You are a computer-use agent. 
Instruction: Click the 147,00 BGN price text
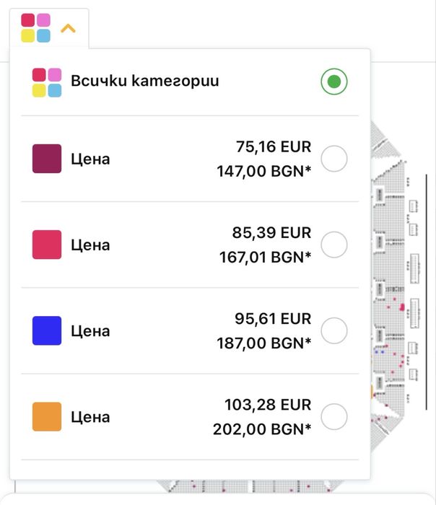(263, 172)
